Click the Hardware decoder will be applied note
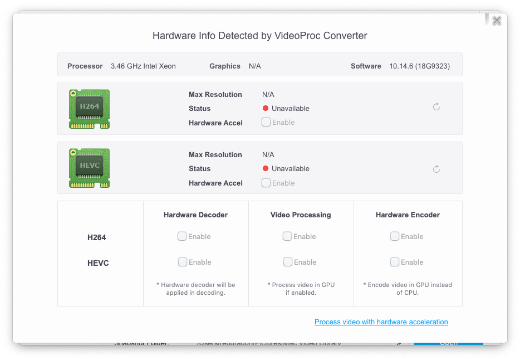 click(195, 289)
